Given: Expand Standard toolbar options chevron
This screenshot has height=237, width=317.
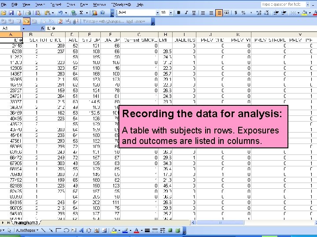Looking at the screenshot, I should [112, 13].
